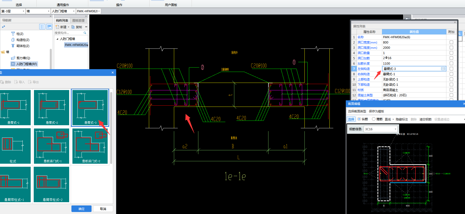
Task: Click the search magnifier icon in component list
Action: coord(85,33)
